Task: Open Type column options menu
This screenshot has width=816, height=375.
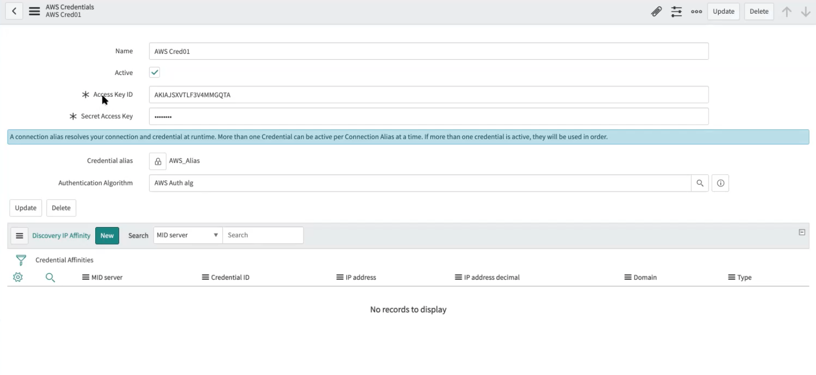Action: point(731,277)
